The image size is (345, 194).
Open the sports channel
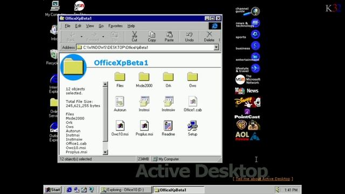click(247, 34)
